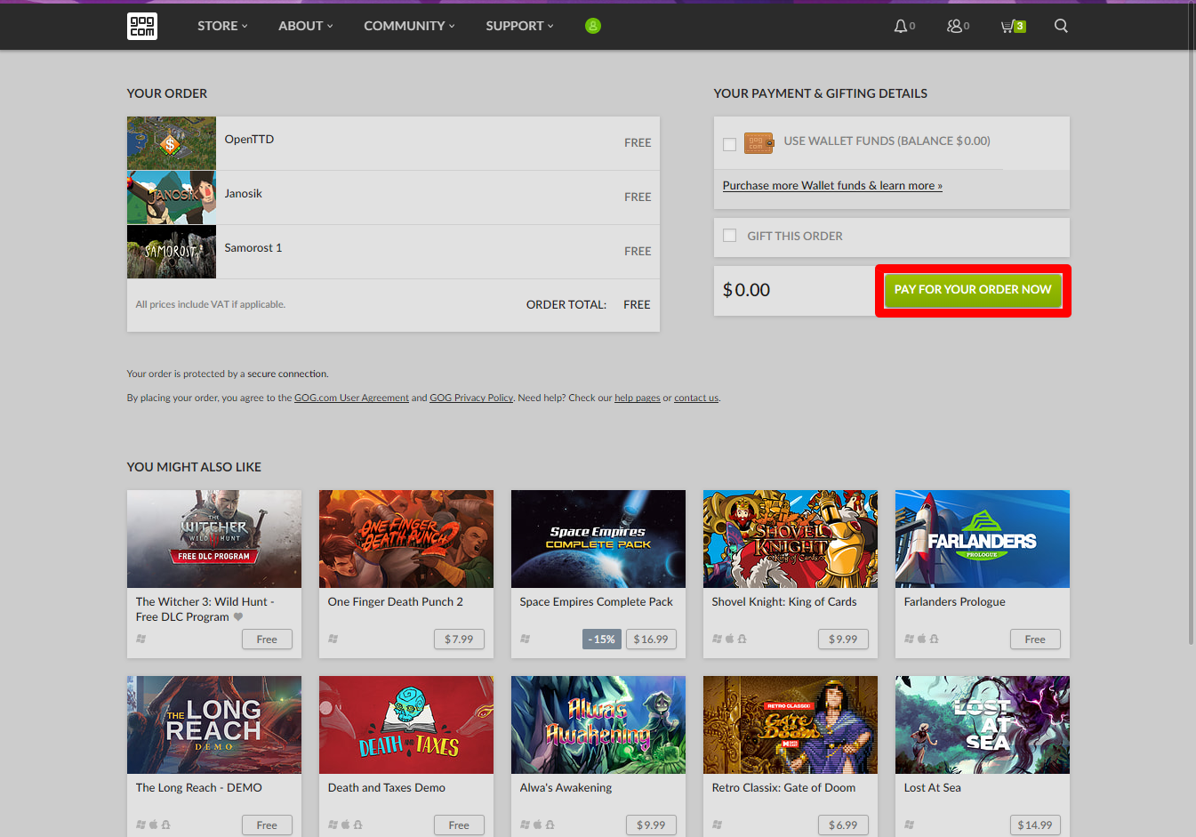Click Linux icon on Farlanders Prologue card
This screenshot has width=1196, height=837.
[x=934, y=639]
